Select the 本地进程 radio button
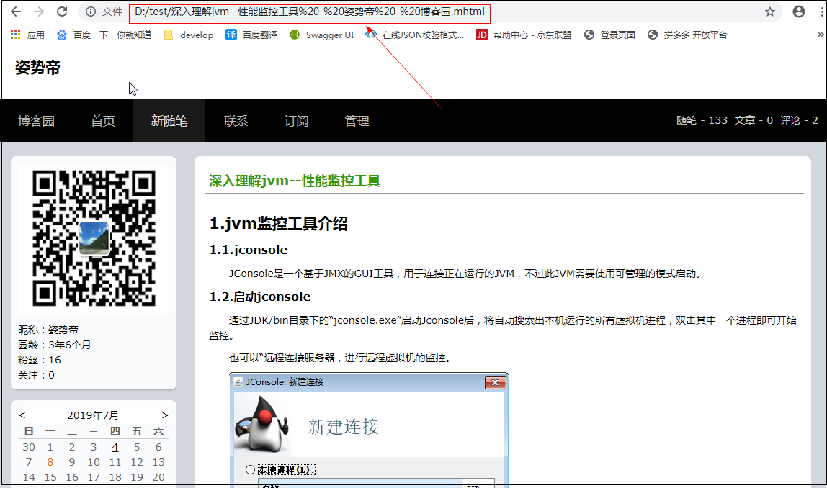The image size is (827, 488). 251,469
